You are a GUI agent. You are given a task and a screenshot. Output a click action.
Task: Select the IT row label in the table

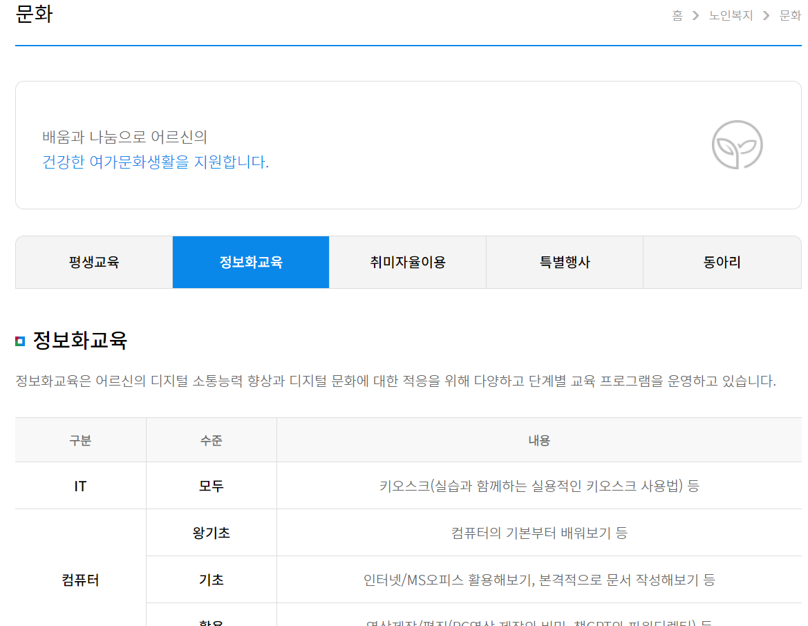point(80,486)
